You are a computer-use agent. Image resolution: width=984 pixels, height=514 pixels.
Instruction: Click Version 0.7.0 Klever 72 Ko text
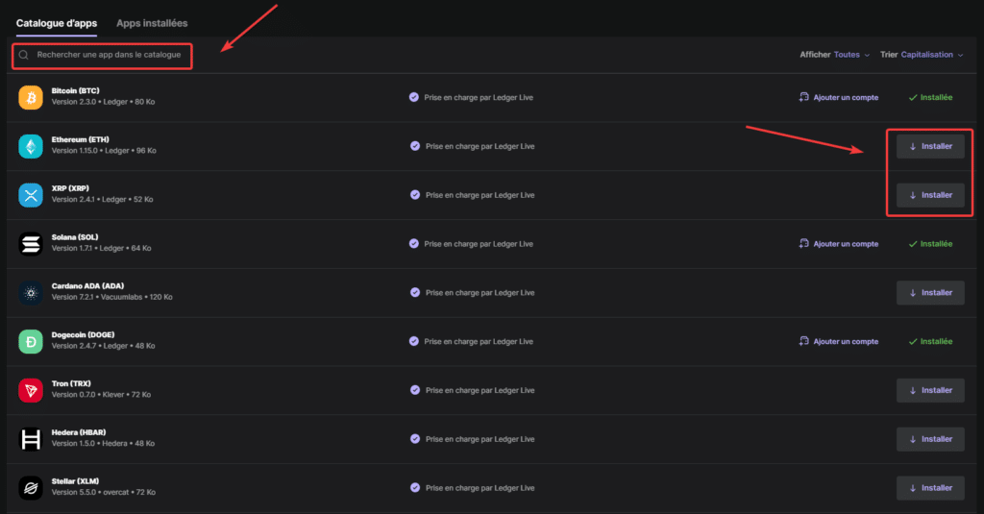(x=101, y=395)
